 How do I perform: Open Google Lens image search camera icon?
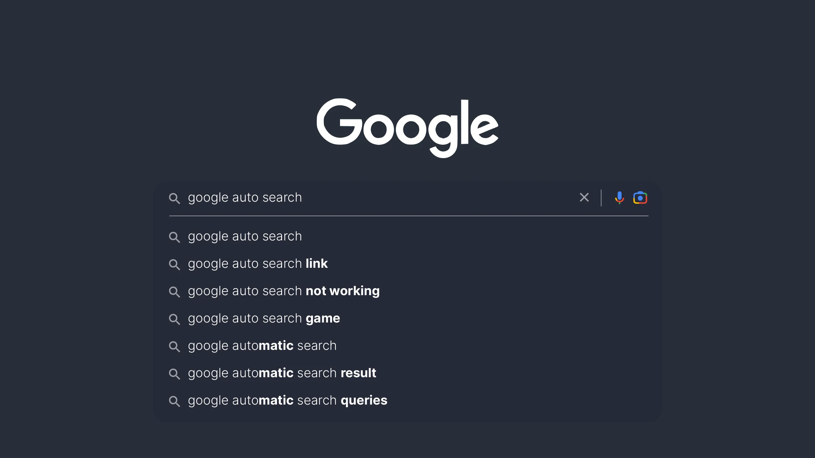click(x=640, y=198)
